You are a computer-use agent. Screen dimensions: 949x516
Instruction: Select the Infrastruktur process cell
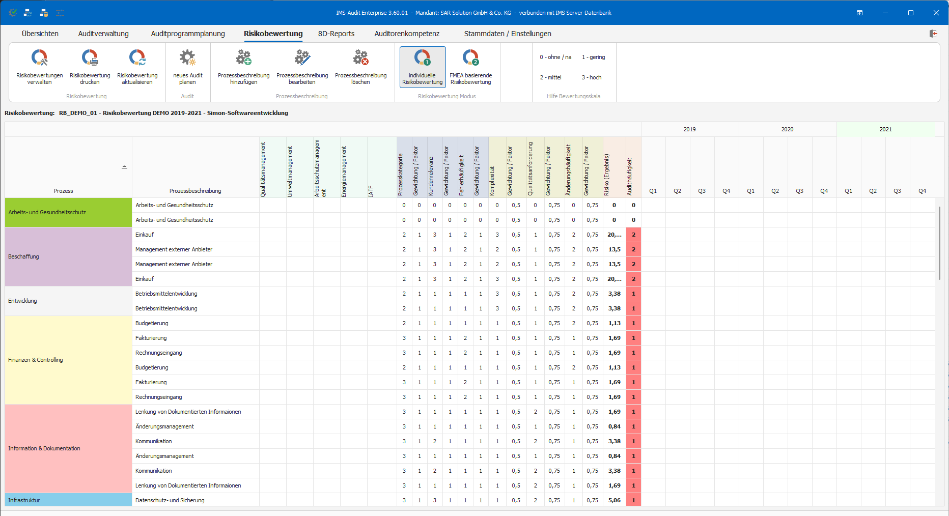click(68, 500)
